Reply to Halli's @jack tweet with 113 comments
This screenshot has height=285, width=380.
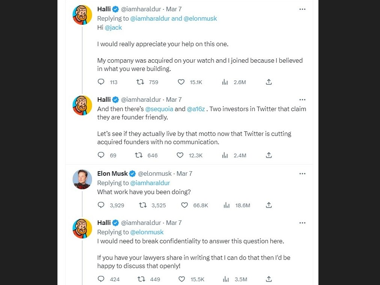point(101,82)
